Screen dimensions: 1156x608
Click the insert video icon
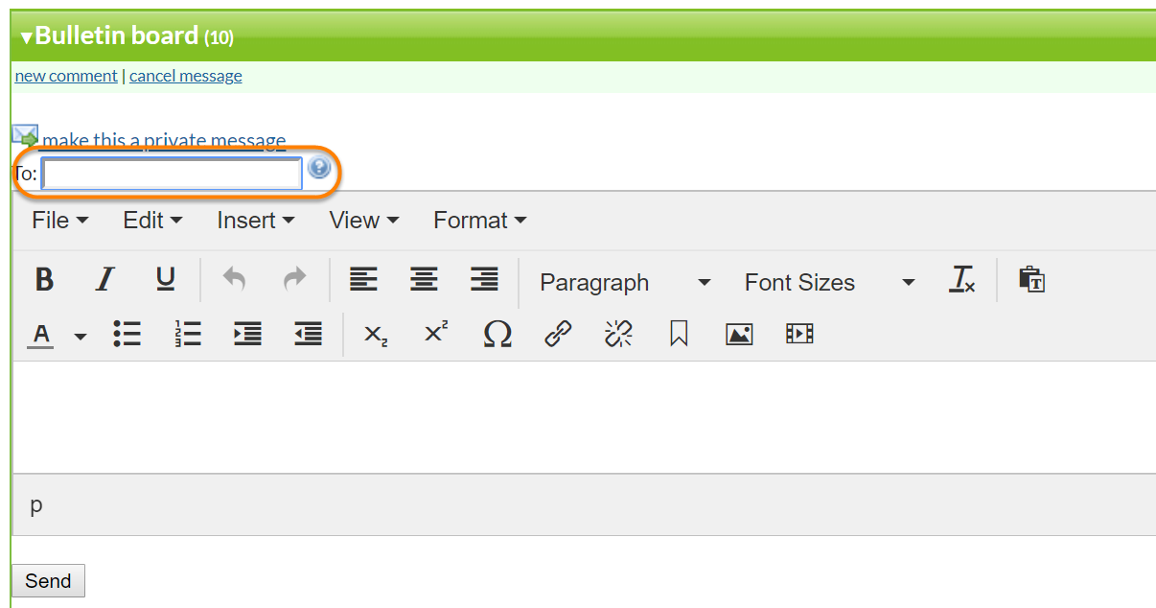point(799,334)
